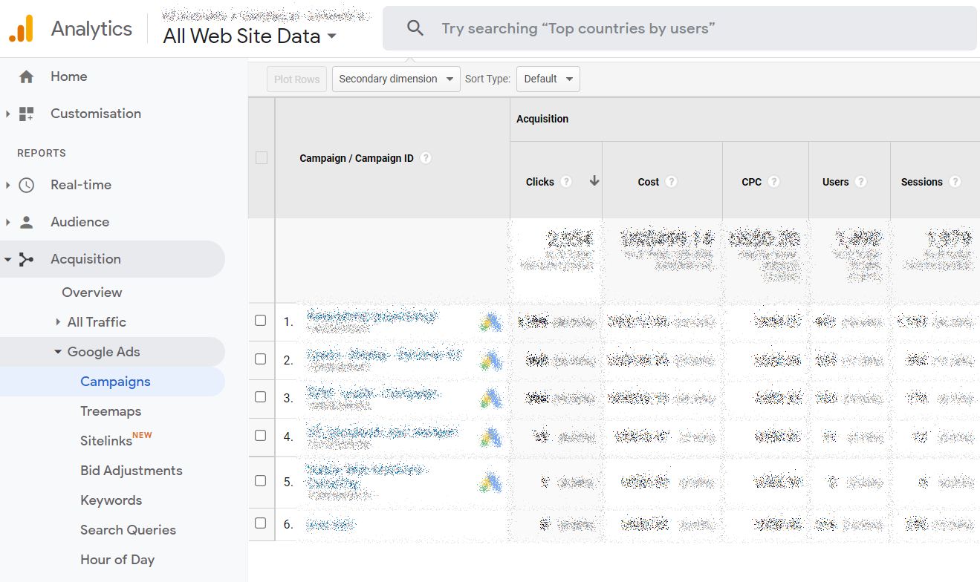Select Keywords in the sidebar menu
The height and width of the screenshot is (582, 980).
[111, 500]
